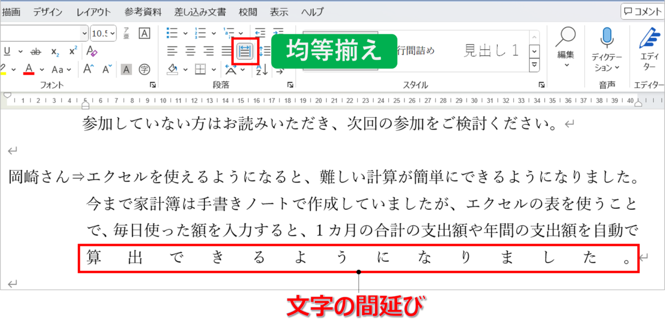
Task: Open the Paragraph (段落) dialog launcher
Action: point(290,85)
